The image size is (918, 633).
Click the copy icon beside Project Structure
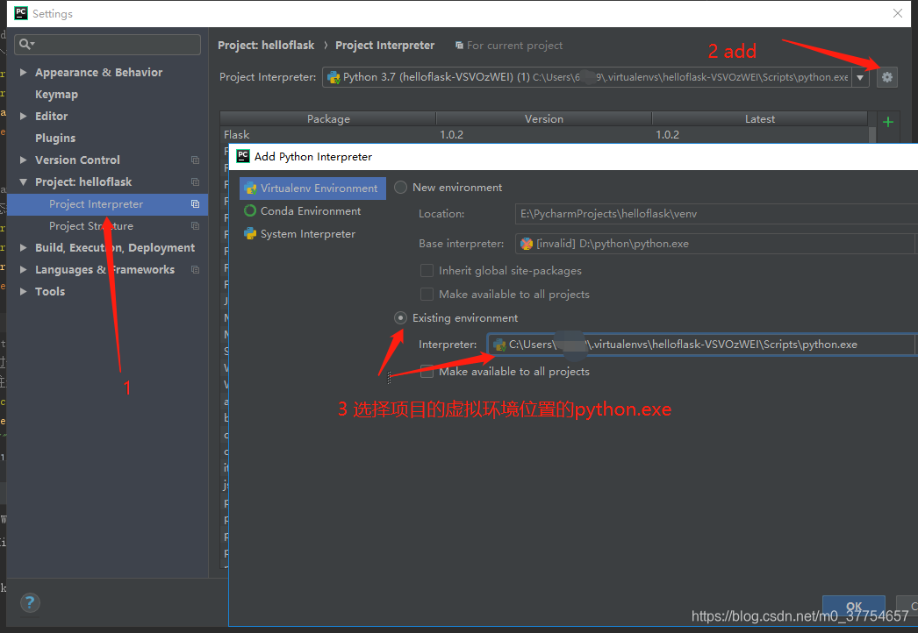tap(195, 226)
